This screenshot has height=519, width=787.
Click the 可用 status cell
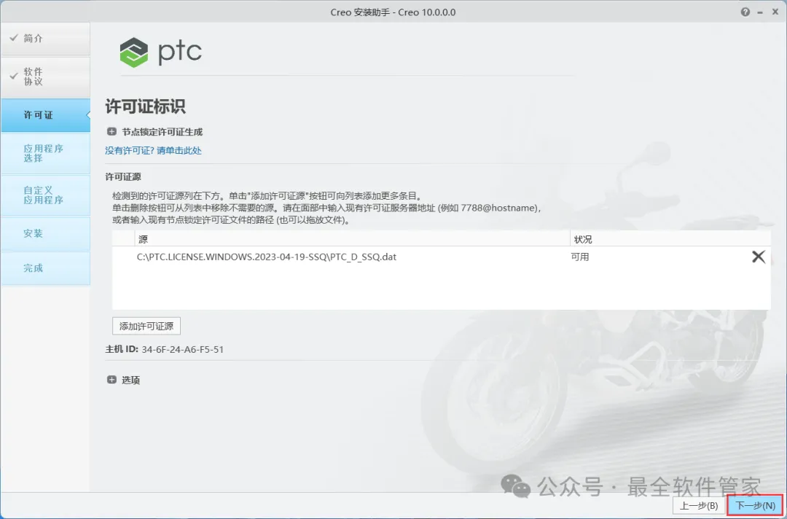tap(580, 257)
